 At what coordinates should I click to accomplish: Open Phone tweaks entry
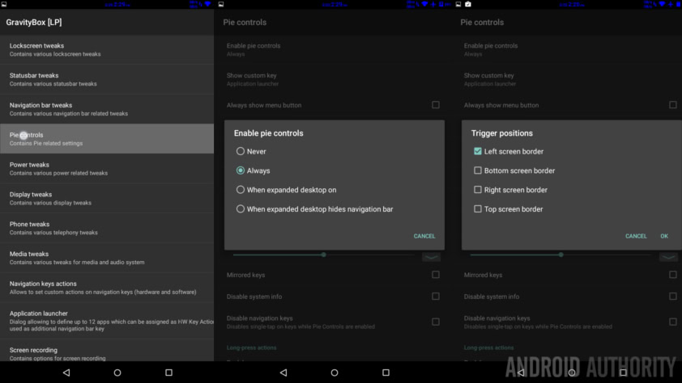tap(107, 228)
